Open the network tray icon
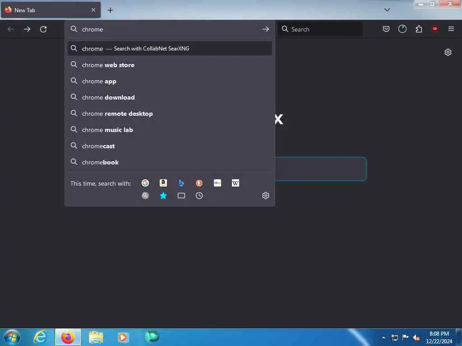Image resolution: width=462 pixels, height=346 pixels. [394, 337]
